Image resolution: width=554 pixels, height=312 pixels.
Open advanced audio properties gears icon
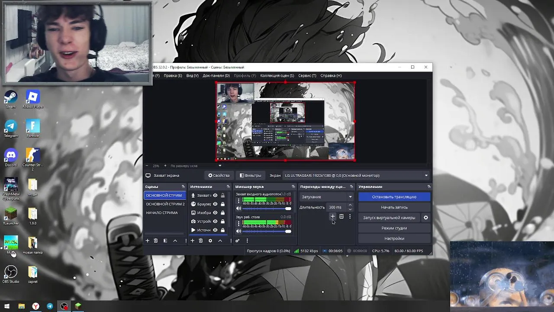coord(238,240)
